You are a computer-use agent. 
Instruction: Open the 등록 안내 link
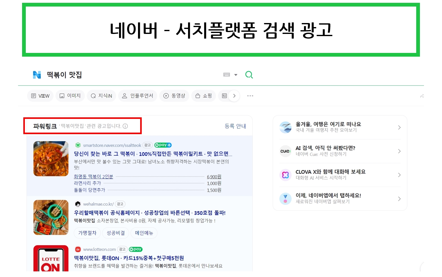coord(235,126)
